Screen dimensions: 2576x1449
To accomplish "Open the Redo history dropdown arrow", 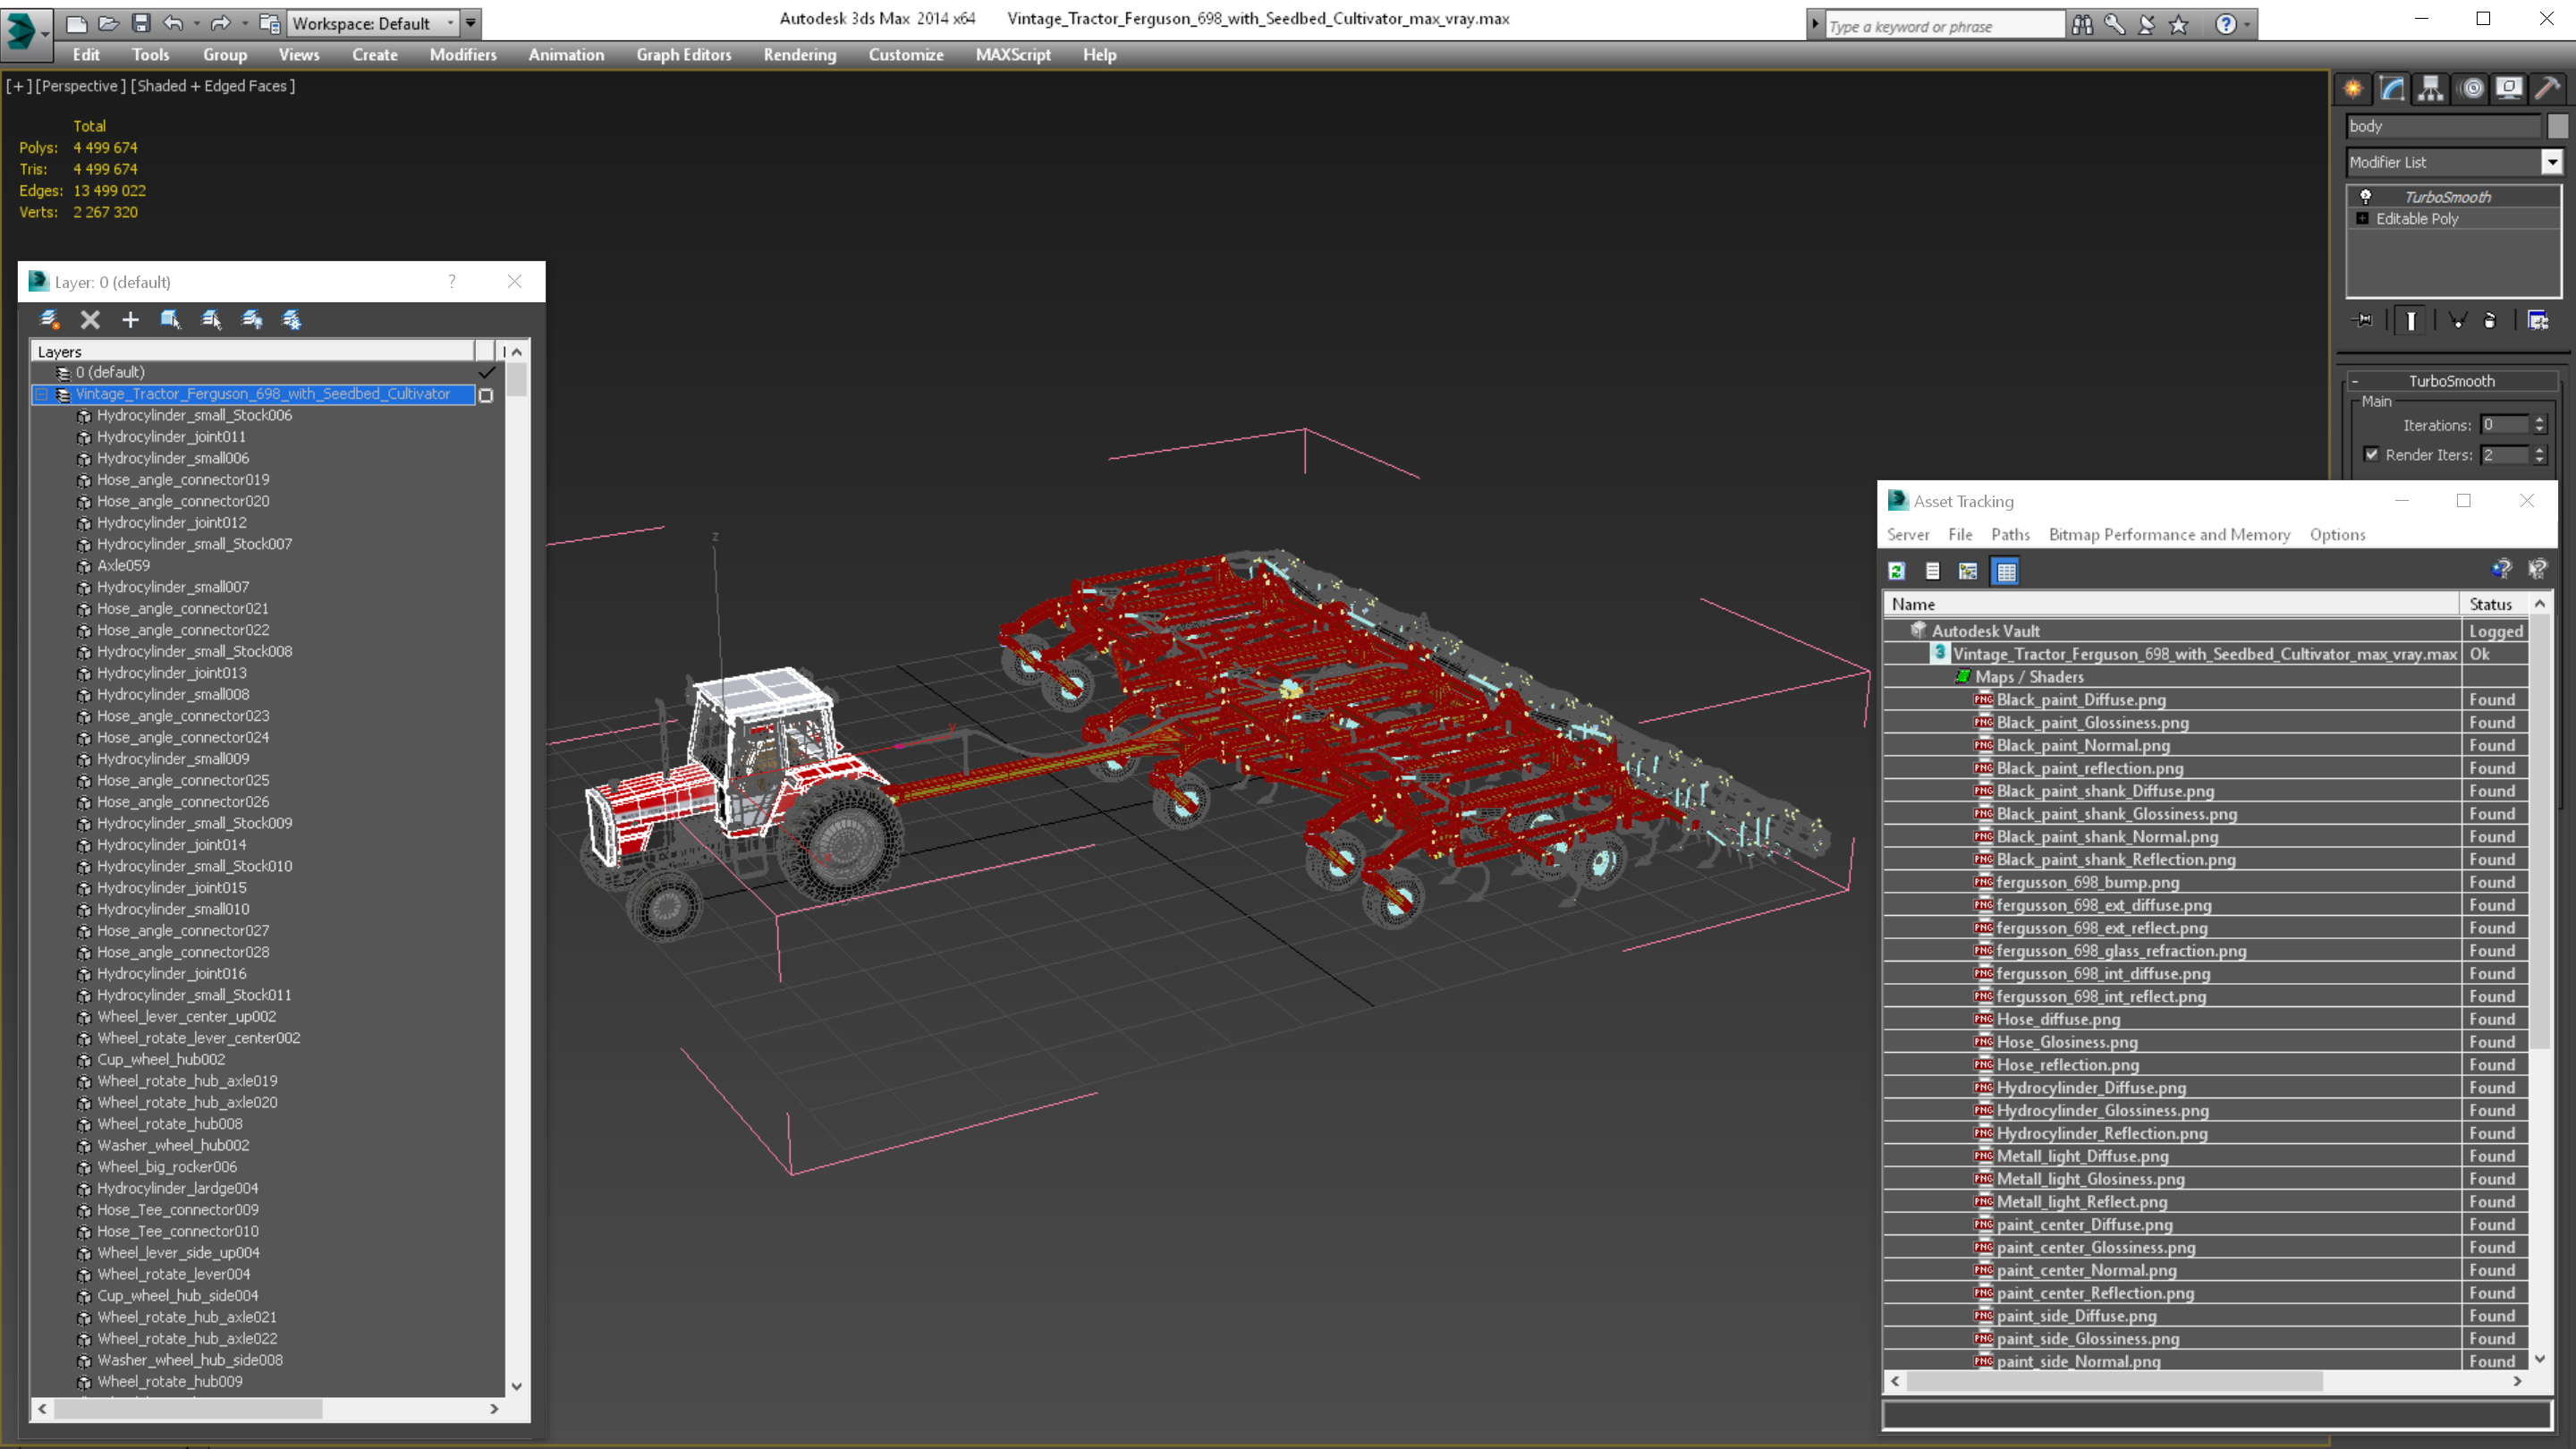I will click(244, 23).
